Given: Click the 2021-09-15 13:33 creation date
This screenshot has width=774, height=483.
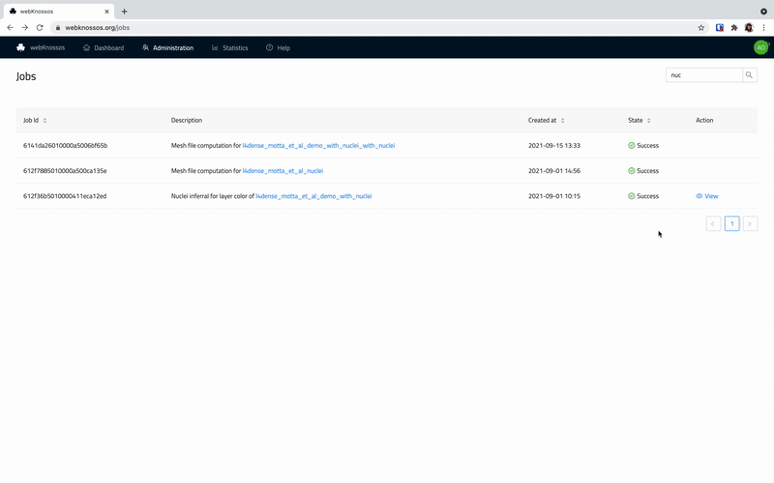Looking at the screenshot, I should [553, 146].
